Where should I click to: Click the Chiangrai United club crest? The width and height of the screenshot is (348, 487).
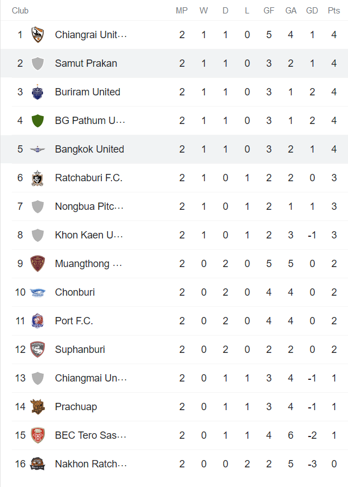point(38,35)
